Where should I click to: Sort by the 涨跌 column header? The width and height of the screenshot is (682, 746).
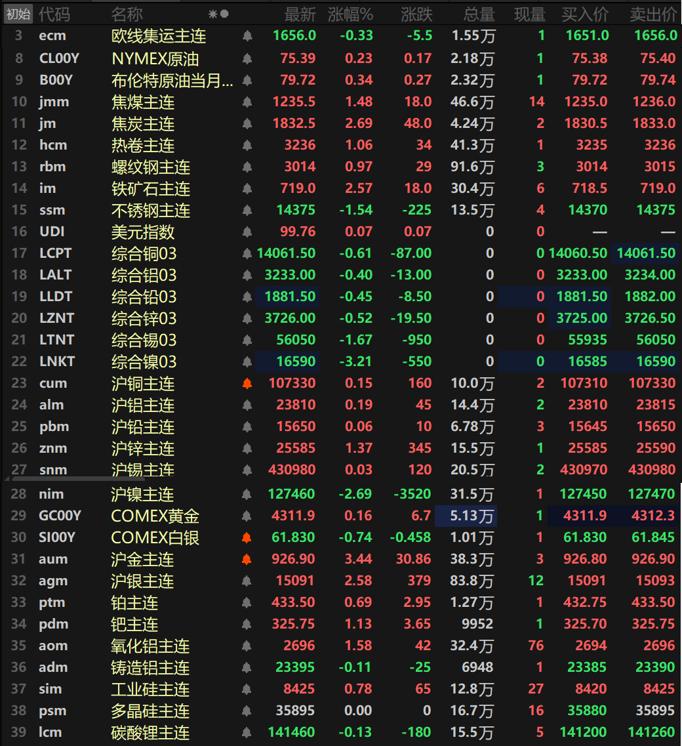click(x=416, y=14)
